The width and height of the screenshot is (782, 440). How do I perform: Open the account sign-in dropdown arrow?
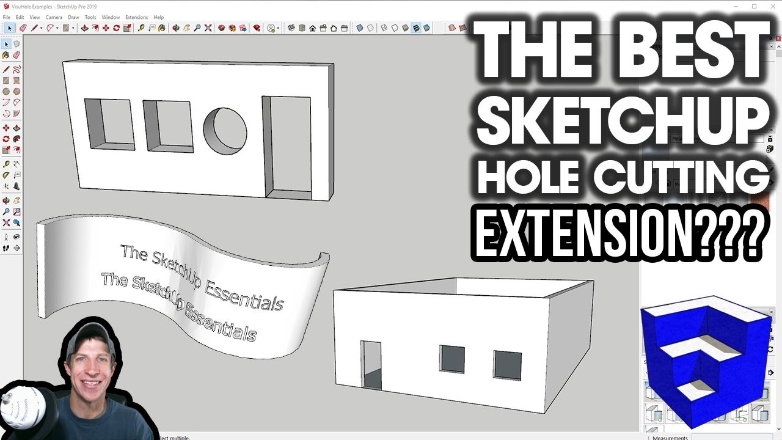[x=277, y=28]
